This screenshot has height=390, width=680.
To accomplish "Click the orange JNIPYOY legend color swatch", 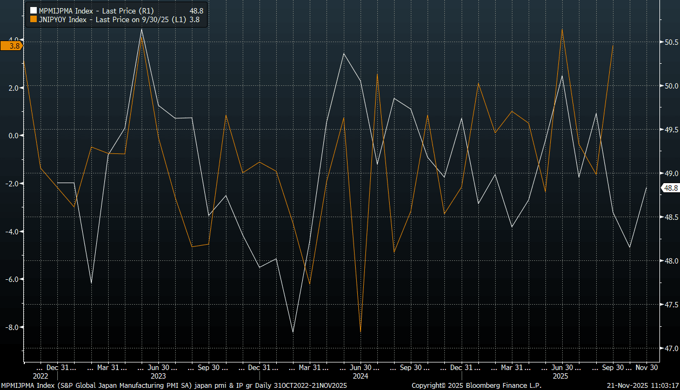I will 34,20.
